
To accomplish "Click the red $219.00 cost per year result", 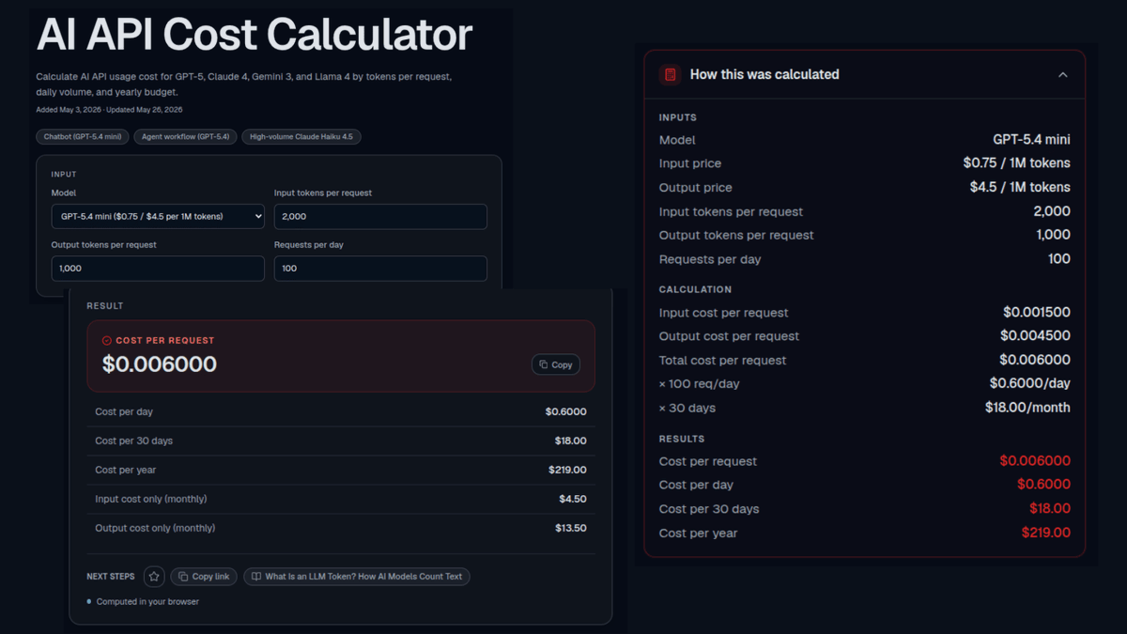I will pyautogui.click(x=1046, y=533).
